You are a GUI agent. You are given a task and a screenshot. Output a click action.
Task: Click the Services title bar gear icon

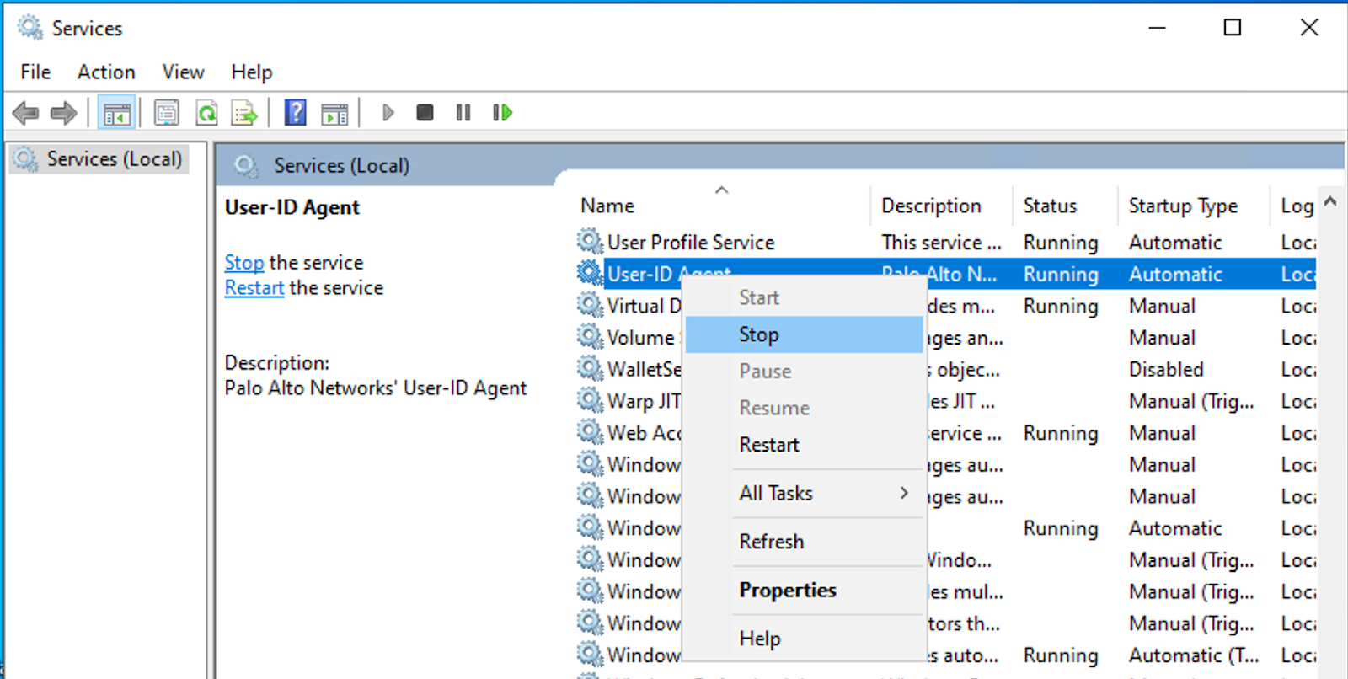coord(30,28)
